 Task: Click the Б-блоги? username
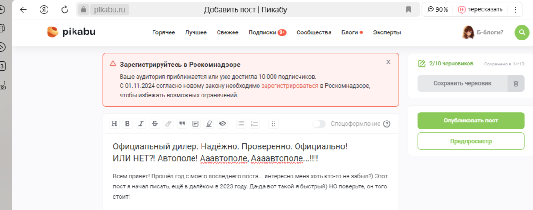490,32
